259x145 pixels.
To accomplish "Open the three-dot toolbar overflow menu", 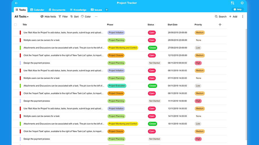I will point(96,17).
